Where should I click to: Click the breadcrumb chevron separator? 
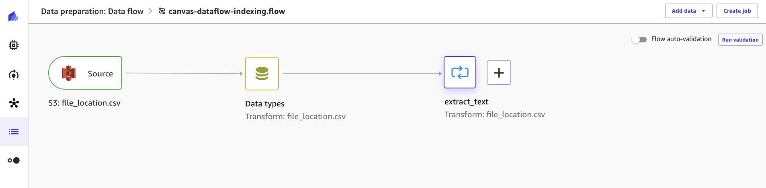(x=150, y=11)
